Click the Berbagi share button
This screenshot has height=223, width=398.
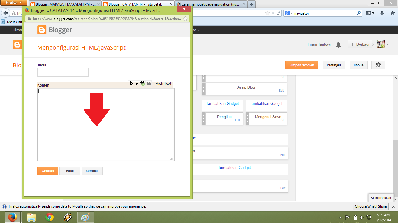pyautogui.click(x=360, y=44)
